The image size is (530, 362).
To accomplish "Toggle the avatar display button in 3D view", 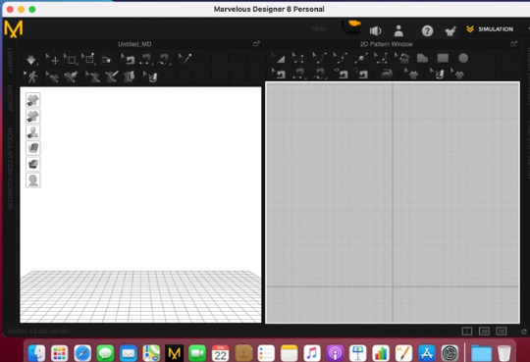I will (33, 131).
